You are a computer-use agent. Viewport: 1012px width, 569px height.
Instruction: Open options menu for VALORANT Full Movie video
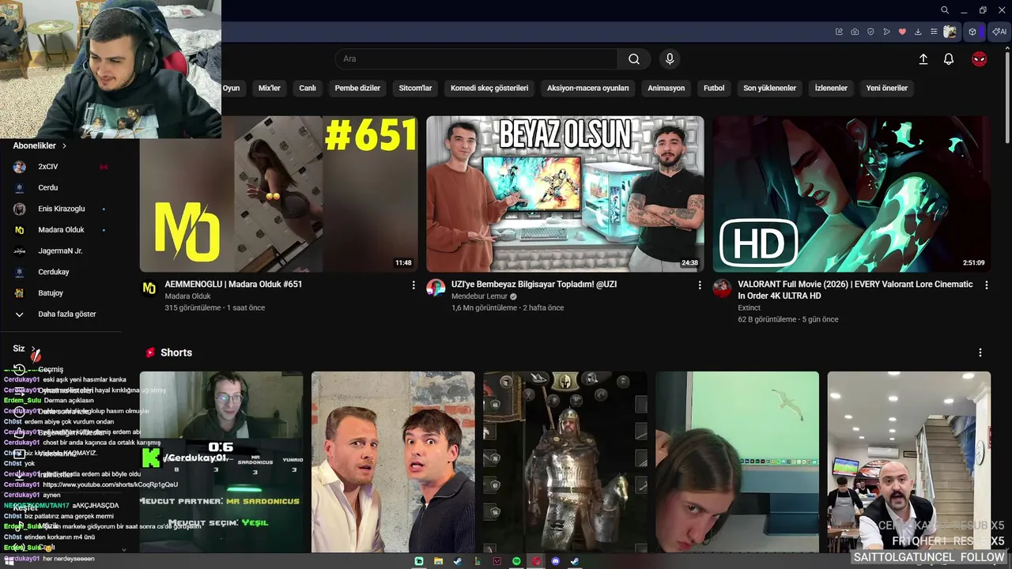(x=986, y=284)
